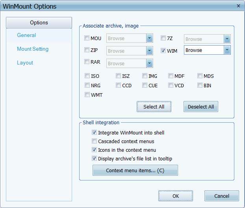Click the WIM Browse combo box field
This screenshot has width=245, height=208.
(x=207, y=50)
